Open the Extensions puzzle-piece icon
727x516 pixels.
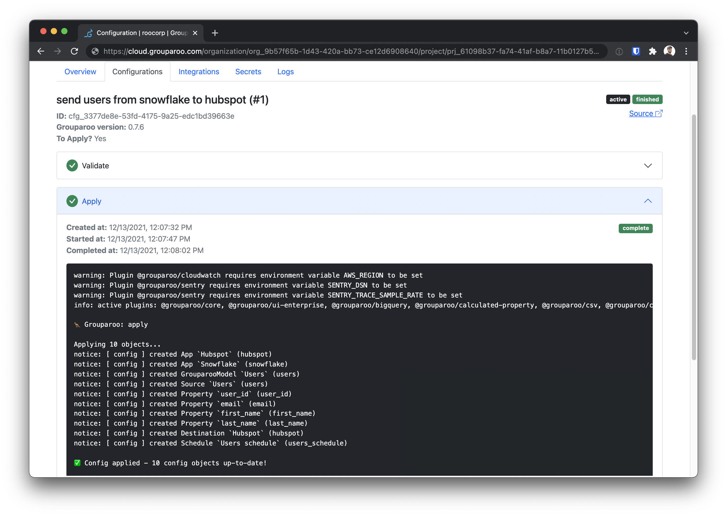[653, 51]
